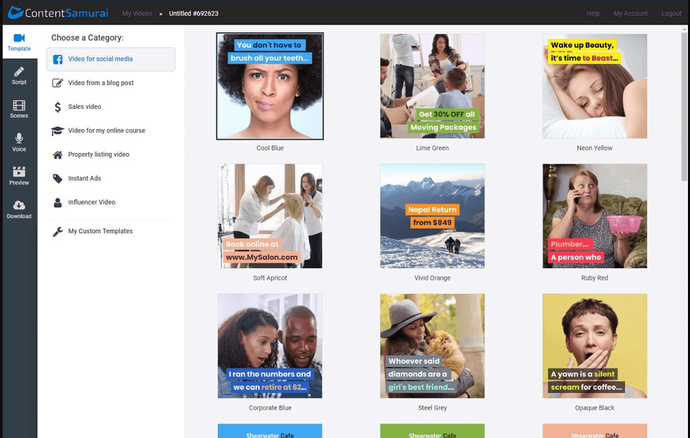690x438 pixels.
Task: Click the Opaque Black label text
Action: [x=595, y=408]
